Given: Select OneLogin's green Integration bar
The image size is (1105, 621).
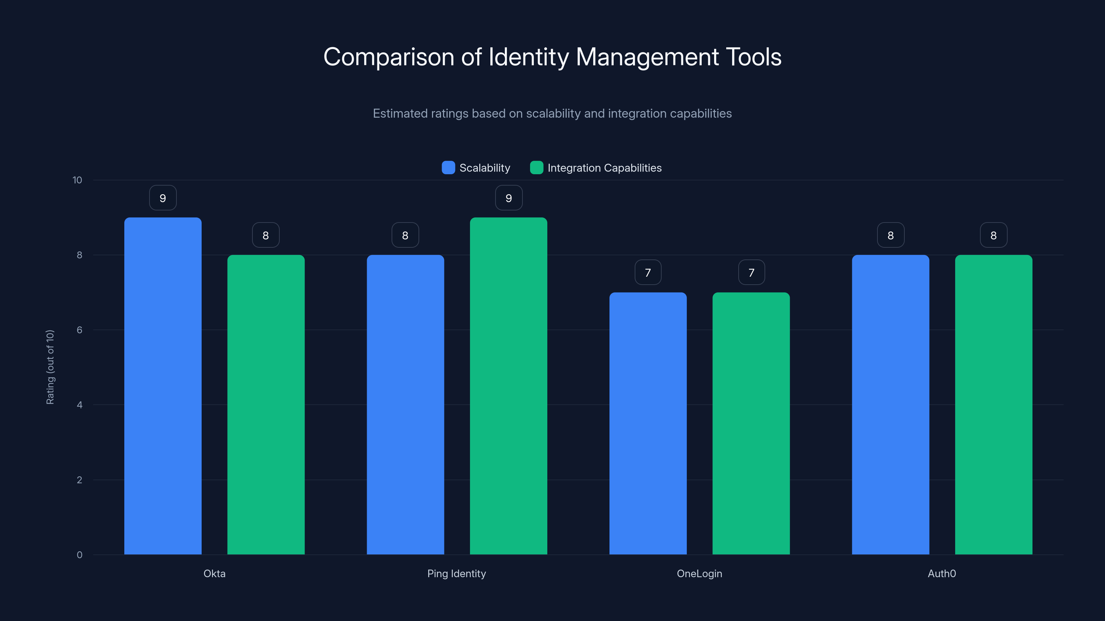Looking at the screenshot, I should 751,423.
